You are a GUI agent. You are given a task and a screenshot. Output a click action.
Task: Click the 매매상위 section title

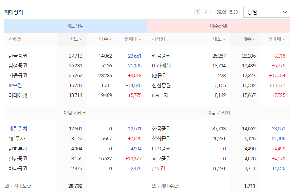[x=13, y=13]
